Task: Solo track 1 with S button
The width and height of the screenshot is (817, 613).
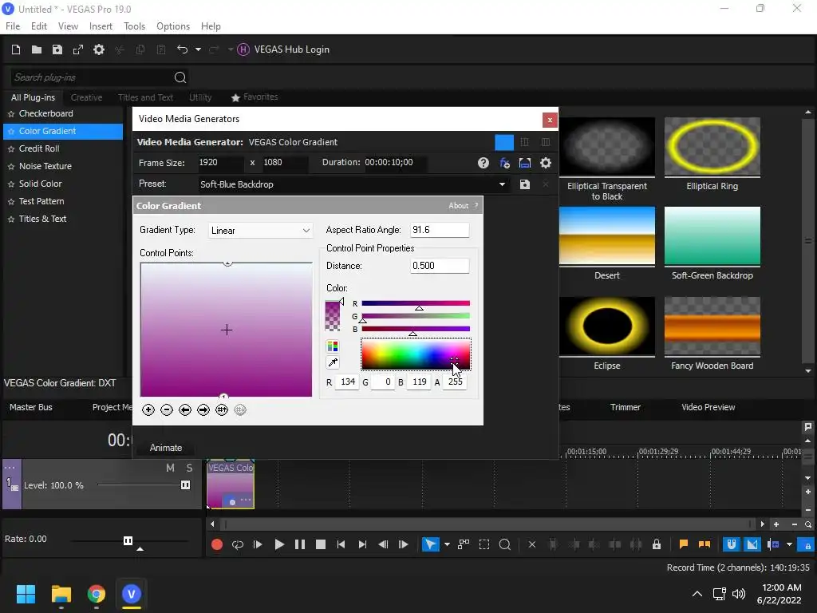Action: 190,468
